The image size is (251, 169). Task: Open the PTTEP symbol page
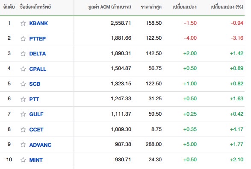click(x=38, y=38)
